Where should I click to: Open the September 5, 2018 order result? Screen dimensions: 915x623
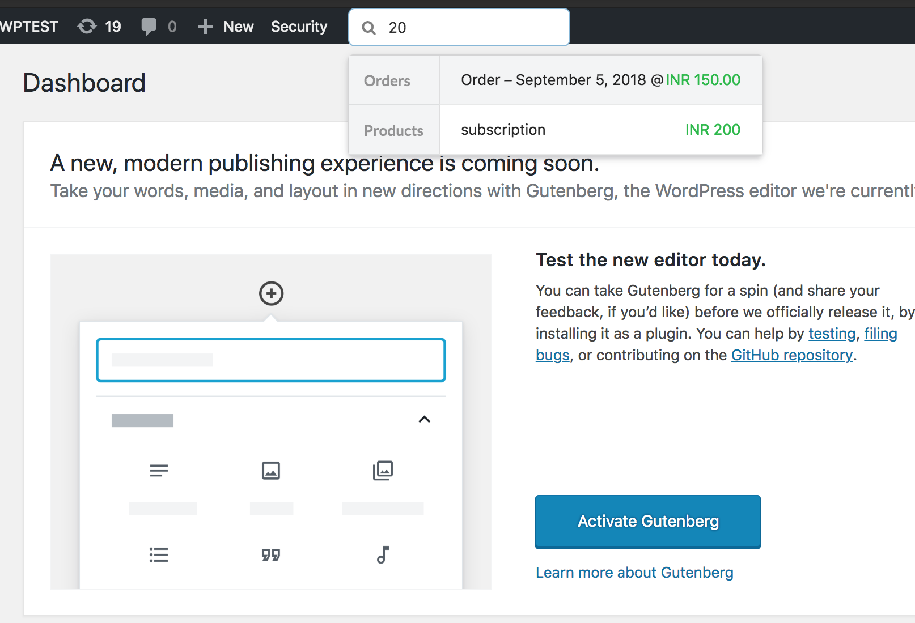(600, 80)
